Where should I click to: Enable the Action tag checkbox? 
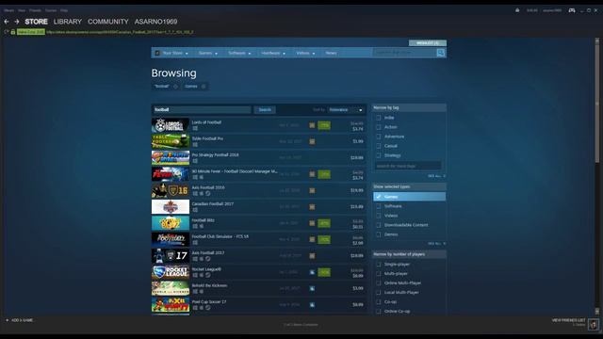click(x=379, y=127)
